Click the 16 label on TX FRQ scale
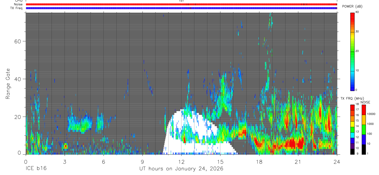The image size is (379, 175). click(x=357, y=115)
